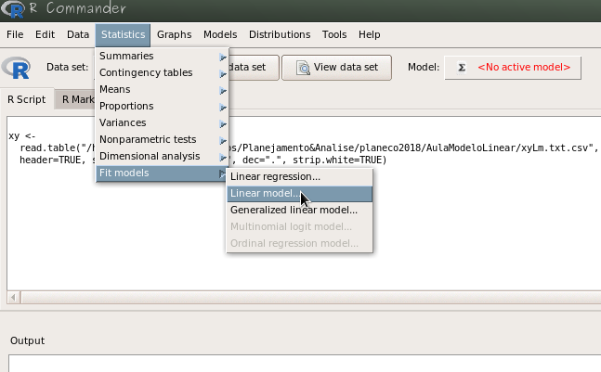Switch to the R Script tab
Image resolution: width=601 pixels, height=372 pixels.
point(27,99)
